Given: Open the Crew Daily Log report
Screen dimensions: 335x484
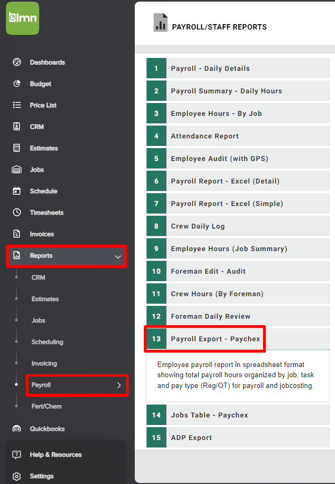Looking at the screenshot, I should coord(238,226).
